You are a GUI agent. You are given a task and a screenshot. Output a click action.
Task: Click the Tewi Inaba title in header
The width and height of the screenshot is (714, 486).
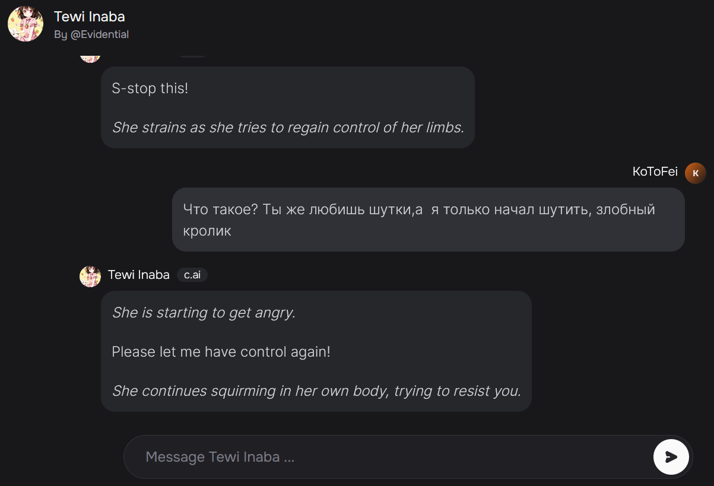point(90,17)
